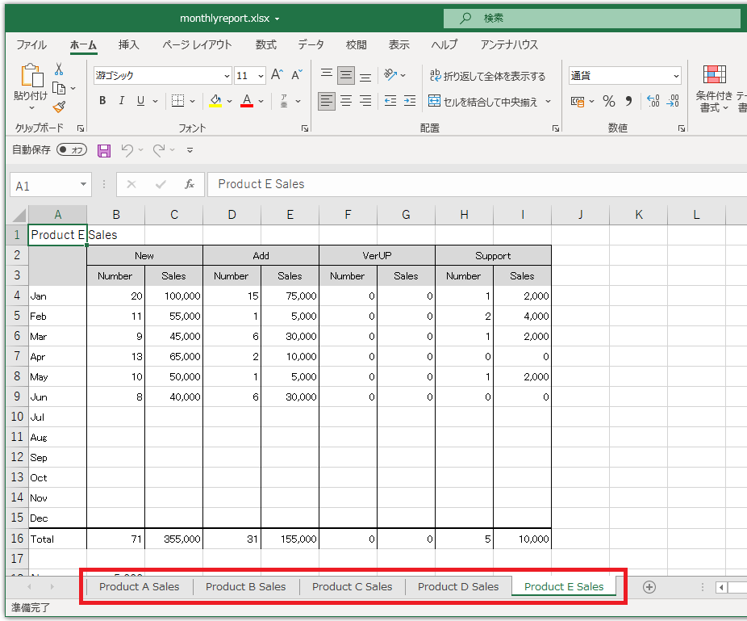Viewport: 747px width, 621px height.
Task: Open 条件付き書式 conditional formatting
Action: pos(713,89)
